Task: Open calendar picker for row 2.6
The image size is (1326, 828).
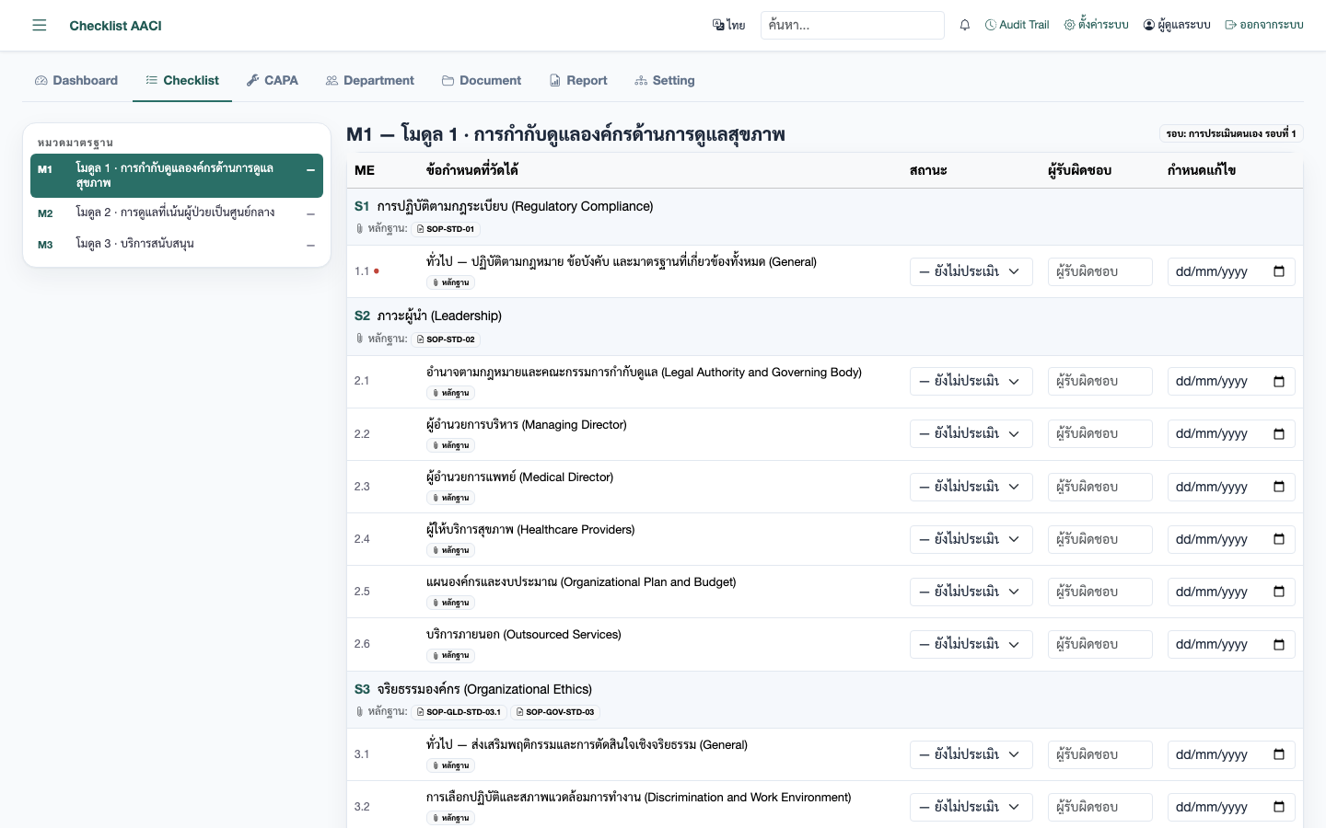Action: 1279,644
